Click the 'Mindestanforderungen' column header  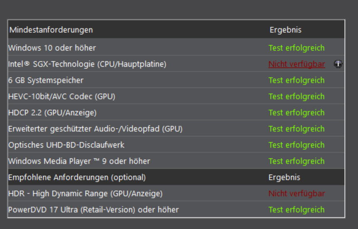[x=51, y=30]
